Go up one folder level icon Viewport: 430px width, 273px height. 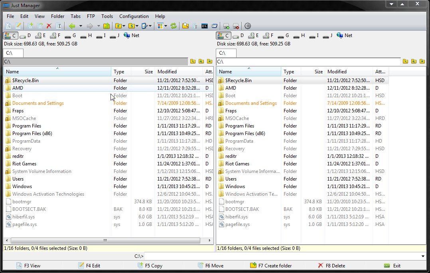pos(107,26)
